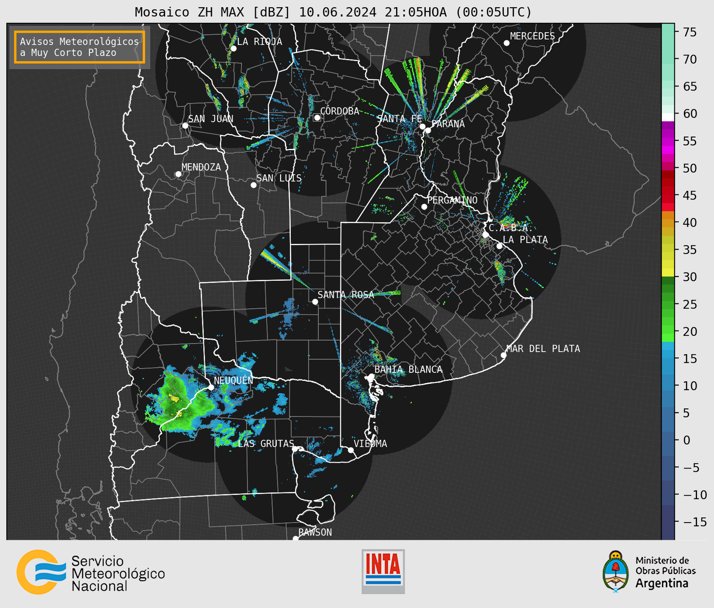Click the 60 dBZ white segment on color scale
This screenshot has height=608, width=714.
pyautogui.click(x=668, y=117)
